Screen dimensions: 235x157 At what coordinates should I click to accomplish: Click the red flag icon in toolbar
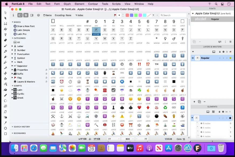[115, 15]
